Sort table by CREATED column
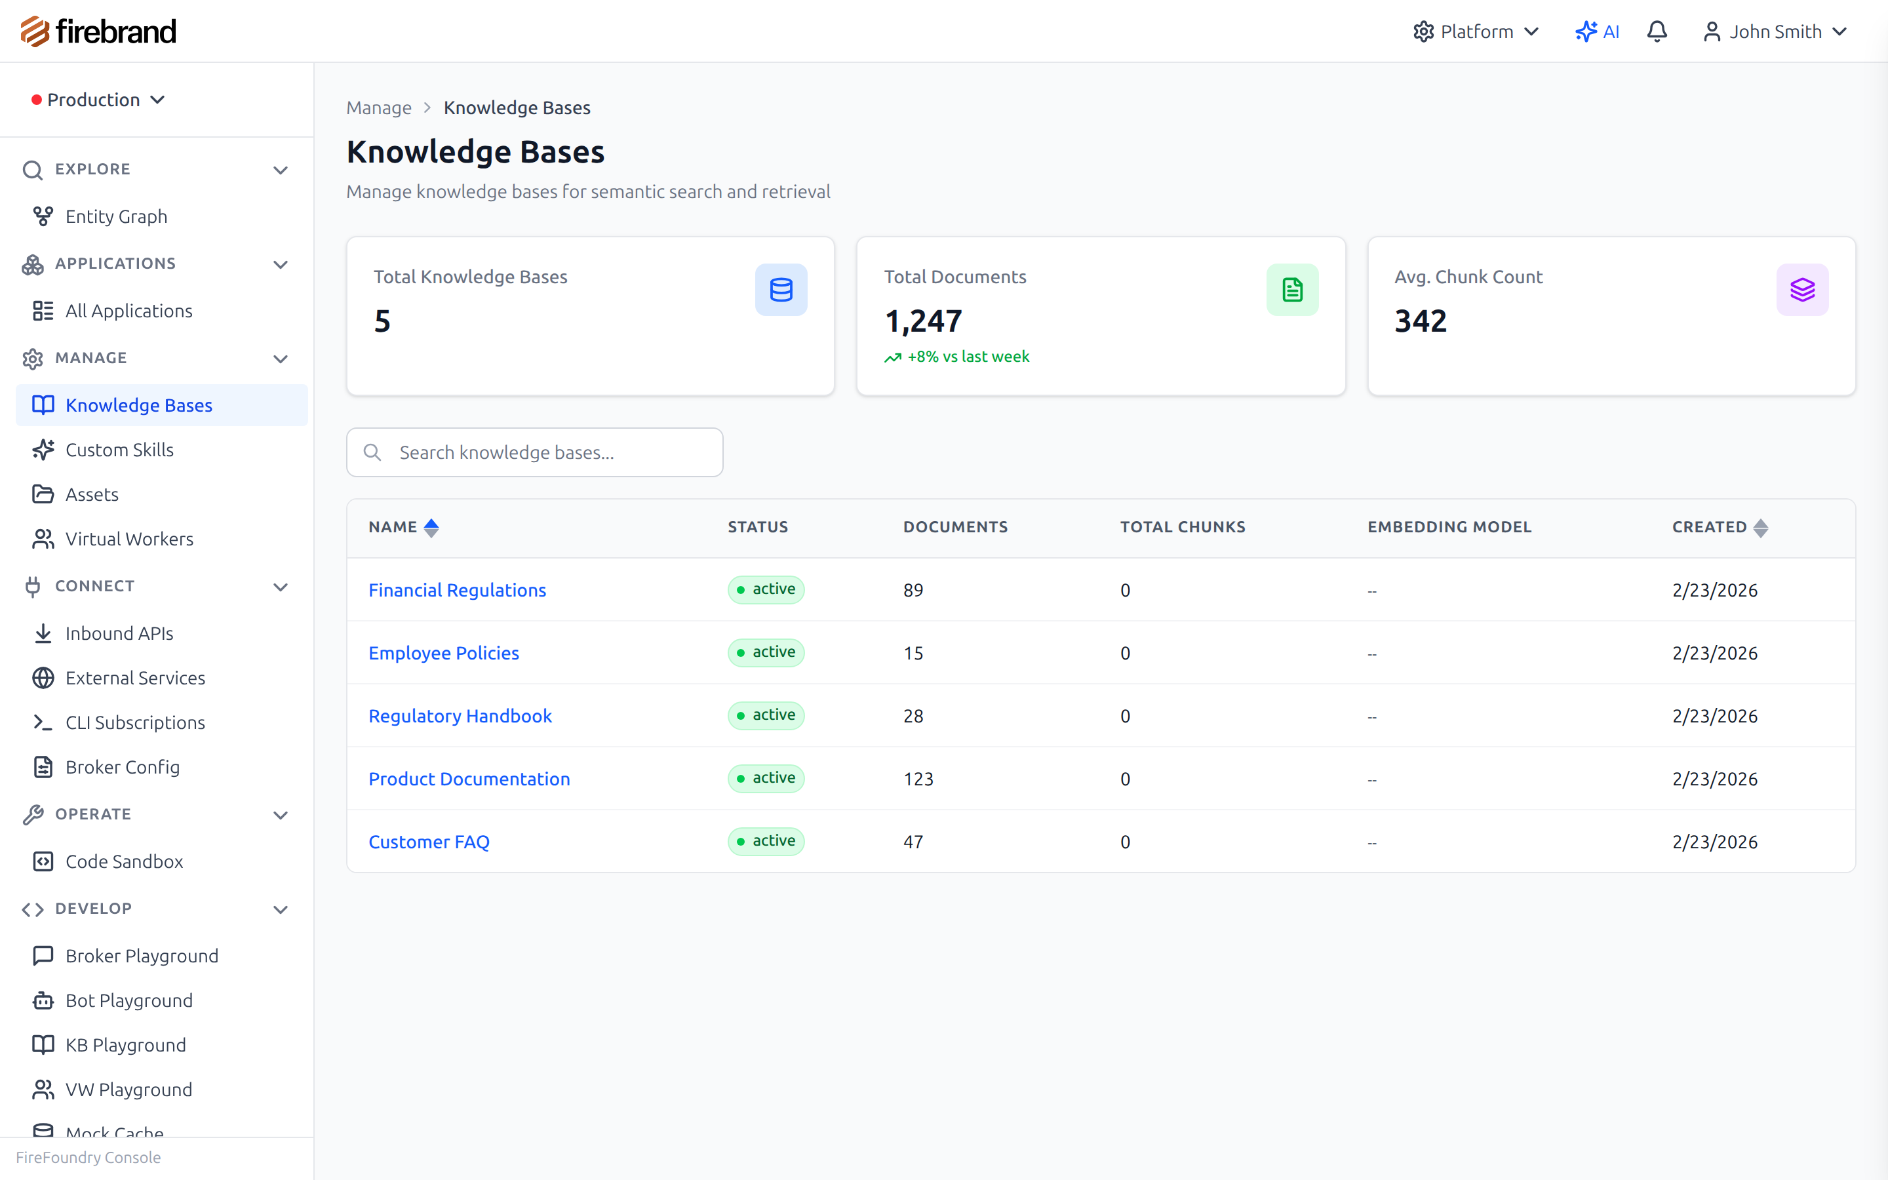Viewport: 1888px width, 1180px height. [1720, 527]
